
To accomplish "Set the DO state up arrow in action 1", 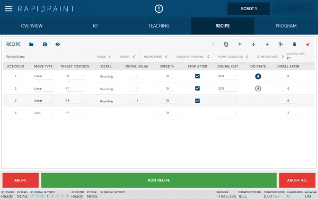I will [258, 76].
